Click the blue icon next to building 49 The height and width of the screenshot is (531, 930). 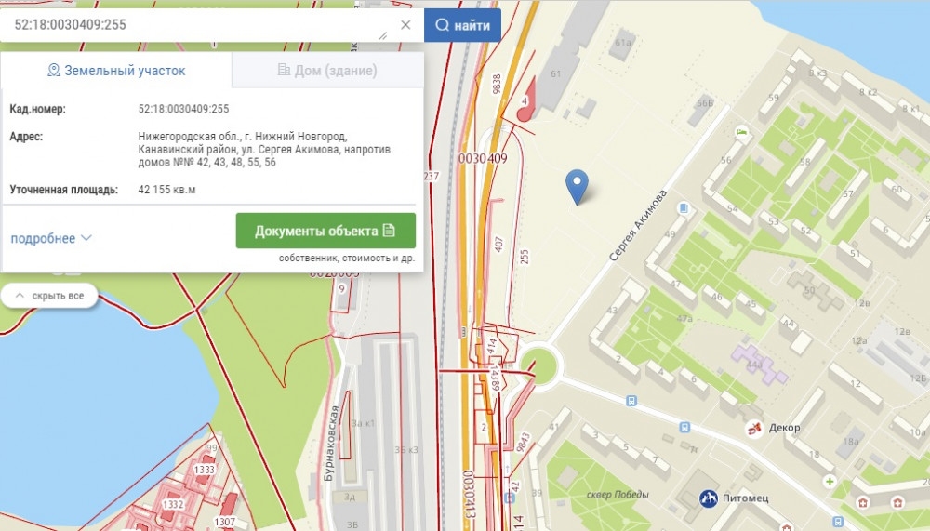[684, 207]
